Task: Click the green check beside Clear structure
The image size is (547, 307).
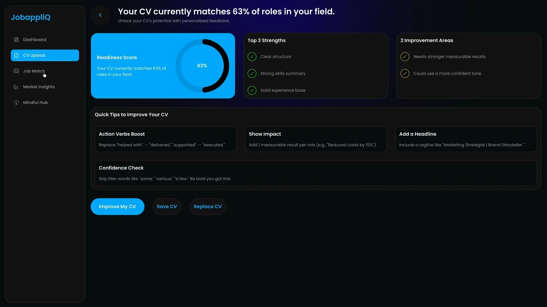Action: coord(252,57)
